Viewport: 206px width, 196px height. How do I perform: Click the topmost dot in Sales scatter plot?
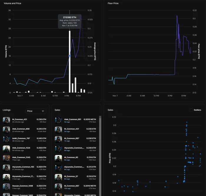187,122
